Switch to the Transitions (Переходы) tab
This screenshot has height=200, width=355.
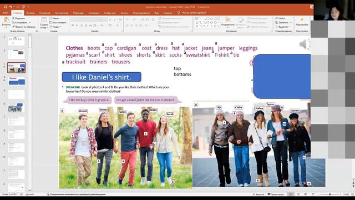tap(78, 13)
